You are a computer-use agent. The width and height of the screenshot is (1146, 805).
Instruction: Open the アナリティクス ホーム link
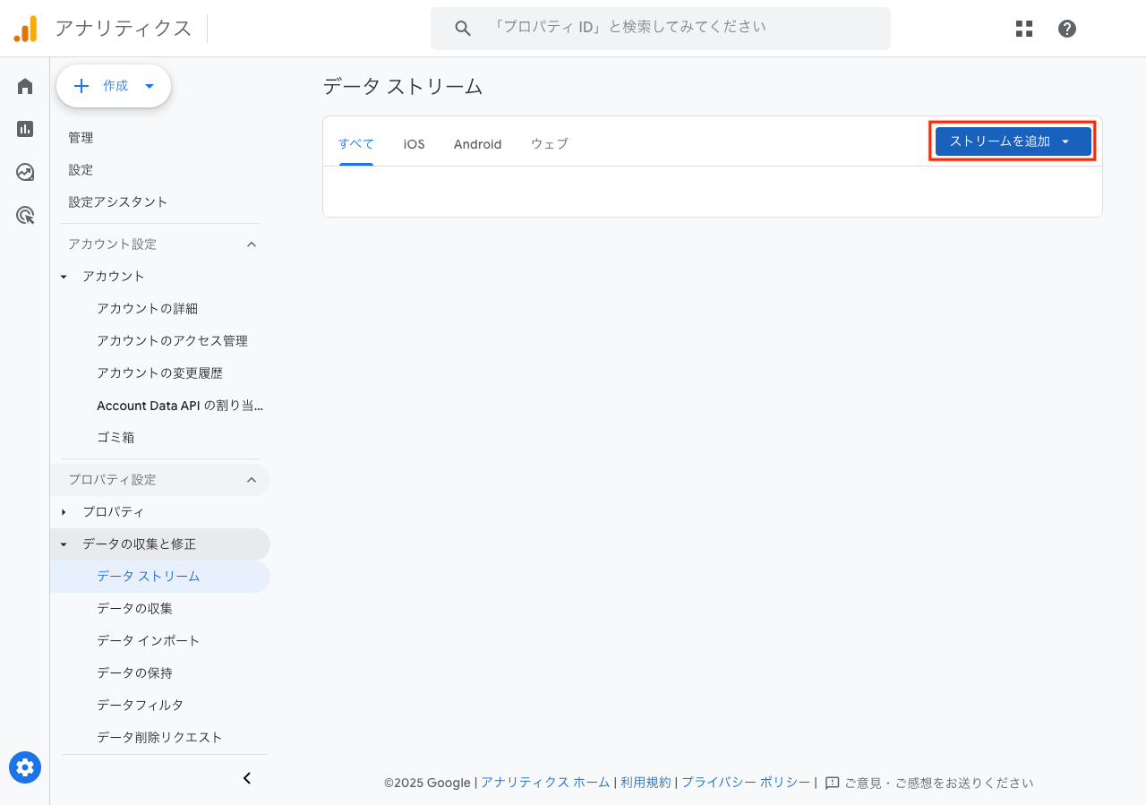click(545, 782)
